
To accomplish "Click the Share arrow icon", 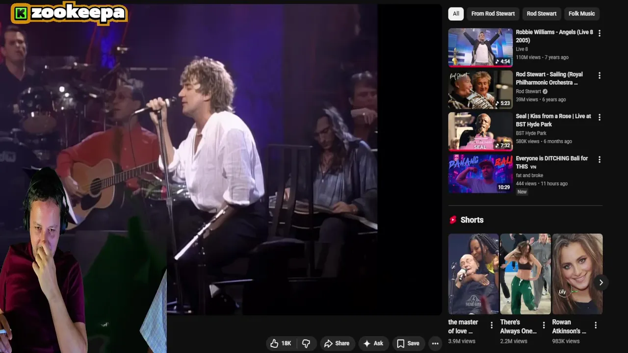I will 329,344.
